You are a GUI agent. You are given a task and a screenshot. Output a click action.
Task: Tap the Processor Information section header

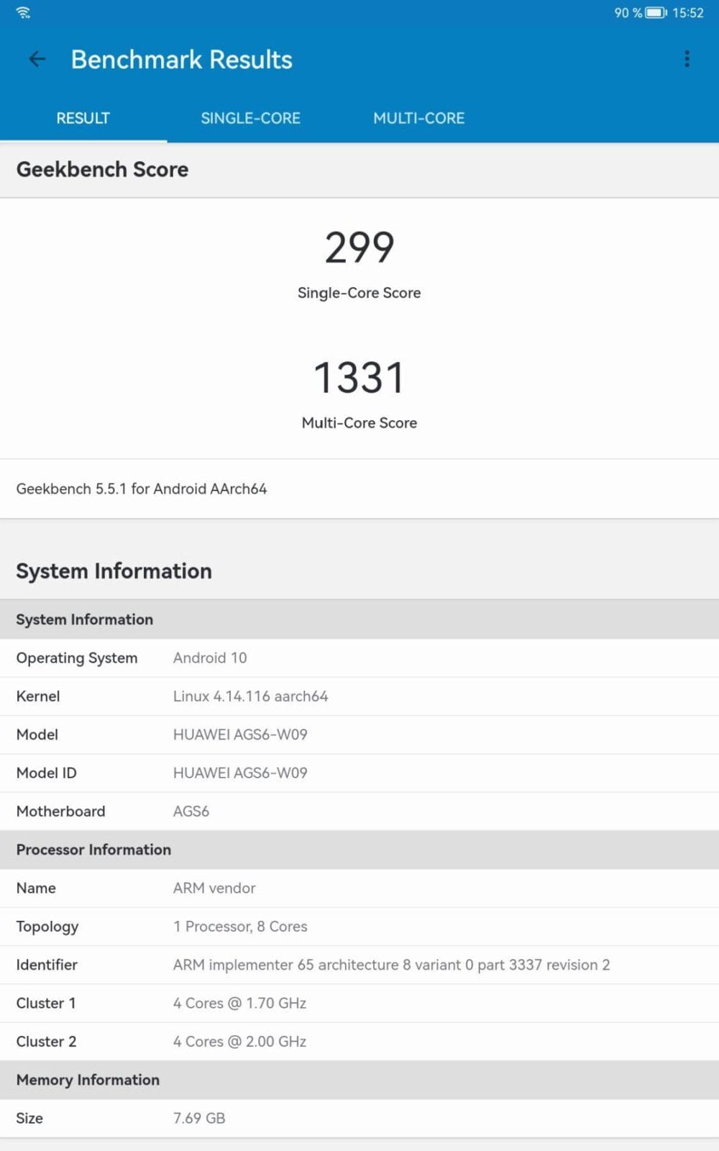tap(359, 850)
